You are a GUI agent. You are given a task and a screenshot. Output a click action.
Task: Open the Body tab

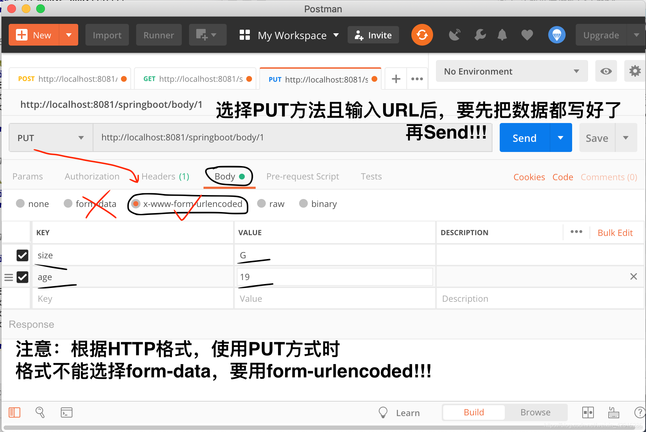[230, 176]
